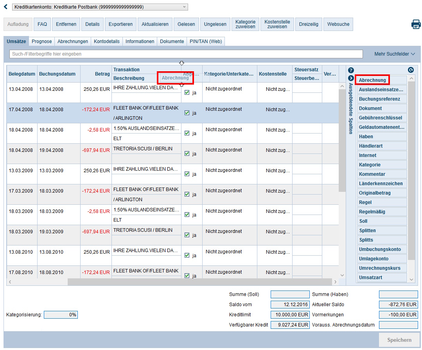Select hidden column Gebührenschlüssel
Viewport: 422px width, 350px height.
[382, 118]
